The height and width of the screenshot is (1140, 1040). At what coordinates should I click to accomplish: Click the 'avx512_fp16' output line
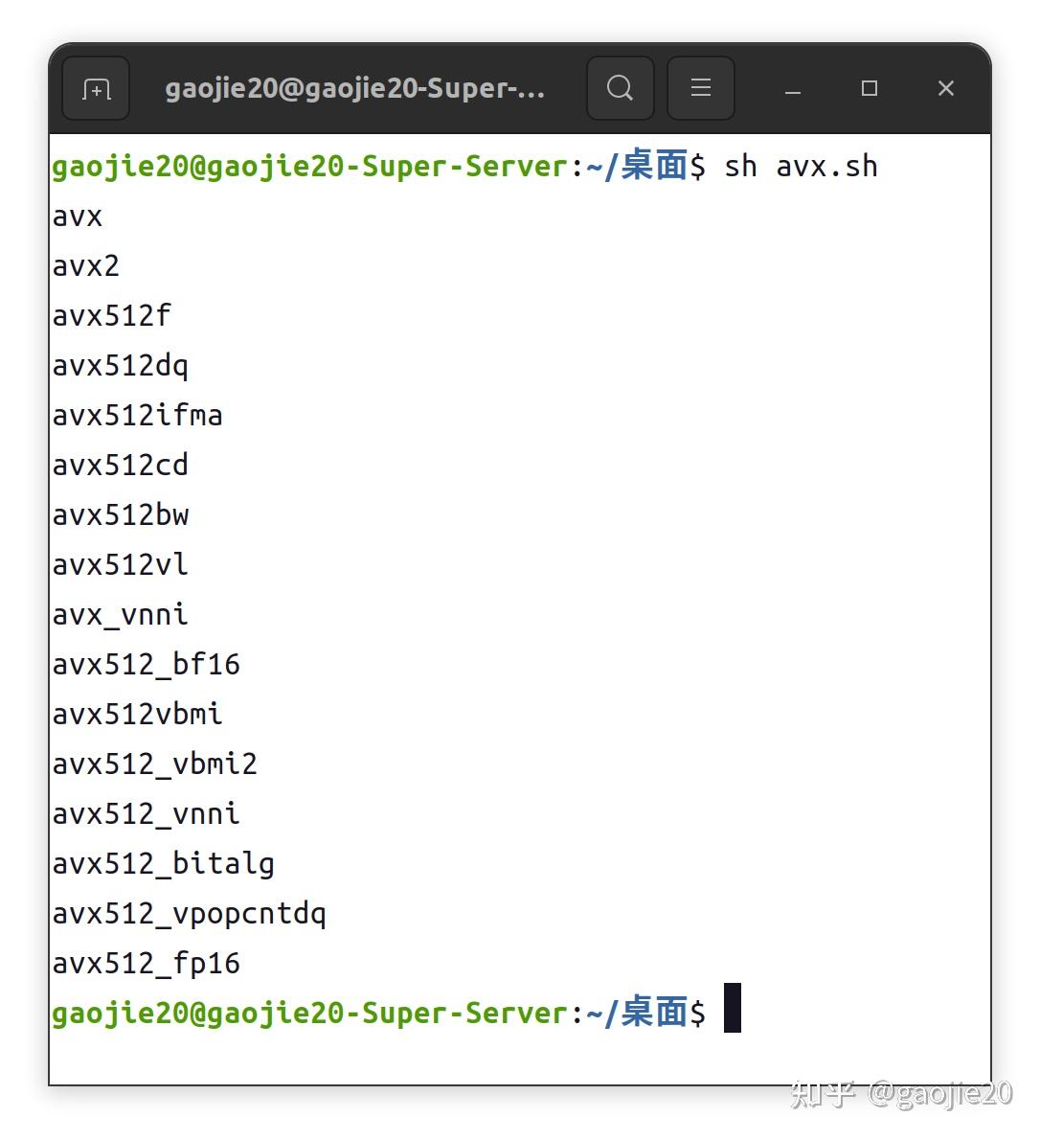(x=146, y=964)
